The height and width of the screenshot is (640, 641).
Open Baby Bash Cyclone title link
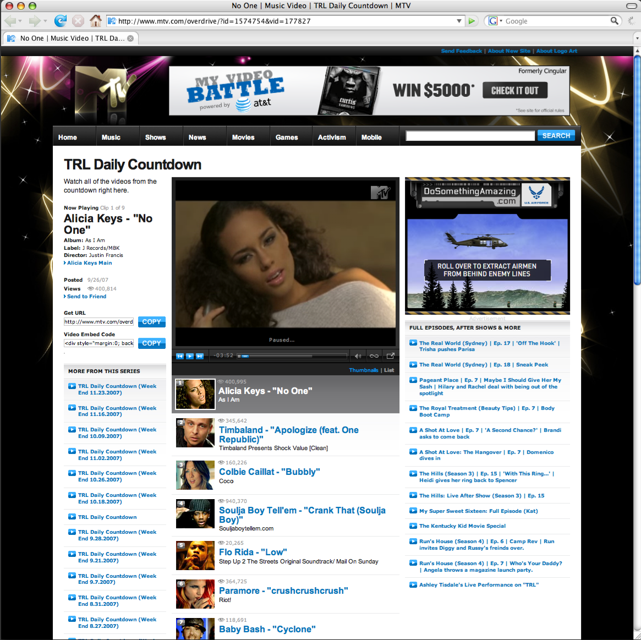pyautogui.click(x=267, y=630)
